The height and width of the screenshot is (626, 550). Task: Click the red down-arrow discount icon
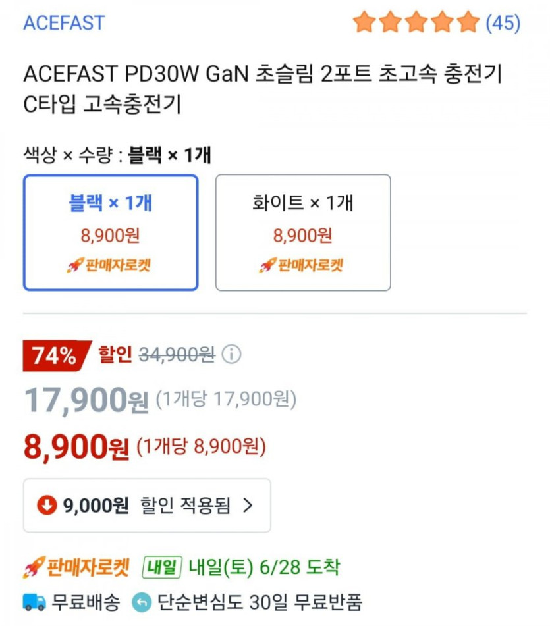[x=47, y=505]
